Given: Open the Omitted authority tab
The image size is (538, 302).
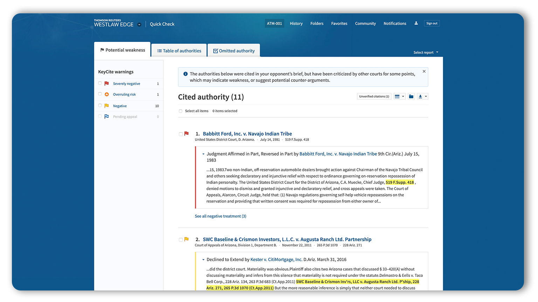Looking at the screenshot, I should 234,51.
